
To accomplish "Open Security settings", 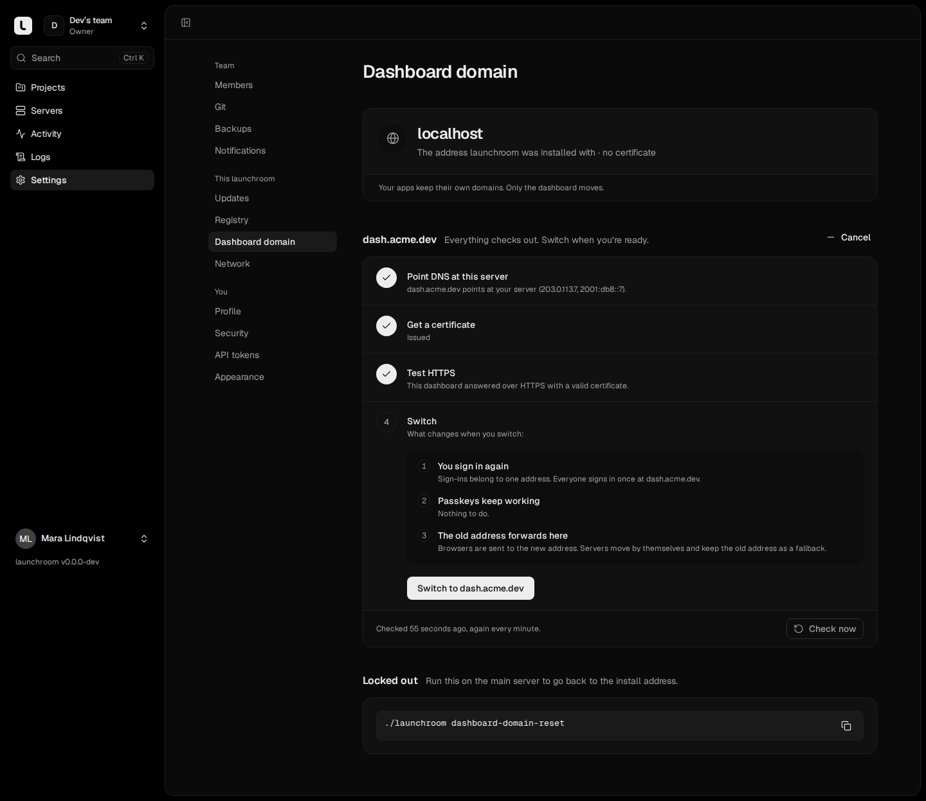I will 273,333.
